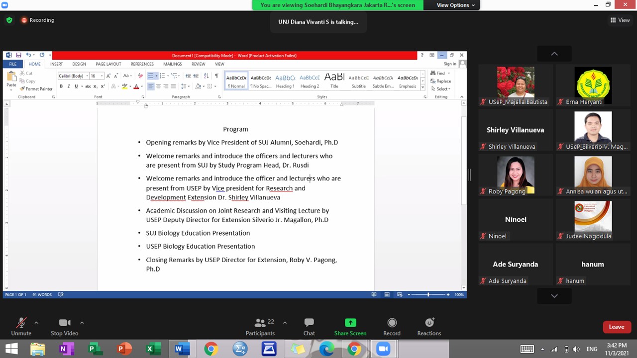The width and height of the screenshot is (637, 358).
Task: Click the Word vertical scrollbar down arrow
Action: (463, 287)
